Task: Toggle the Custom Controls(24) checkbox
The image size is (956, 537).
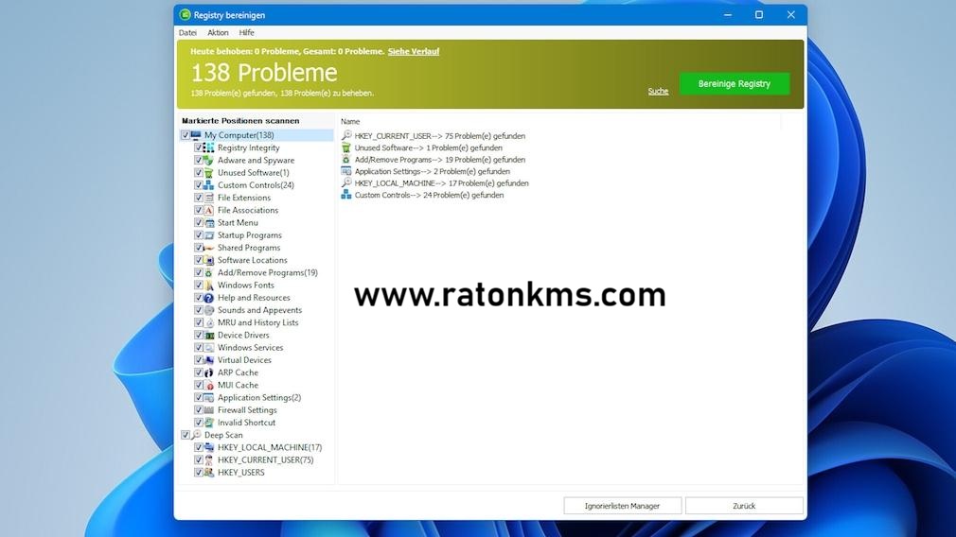Action: point(198,185)
